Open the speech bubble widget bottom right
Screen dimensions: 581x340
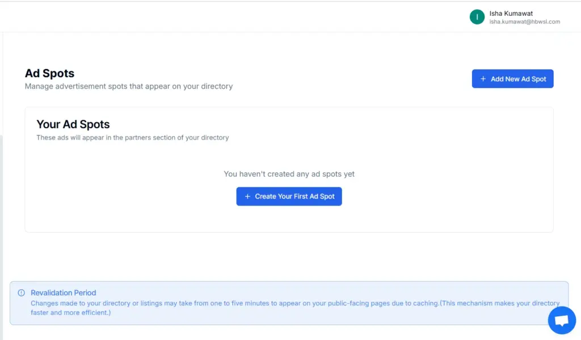coord(562,320)
